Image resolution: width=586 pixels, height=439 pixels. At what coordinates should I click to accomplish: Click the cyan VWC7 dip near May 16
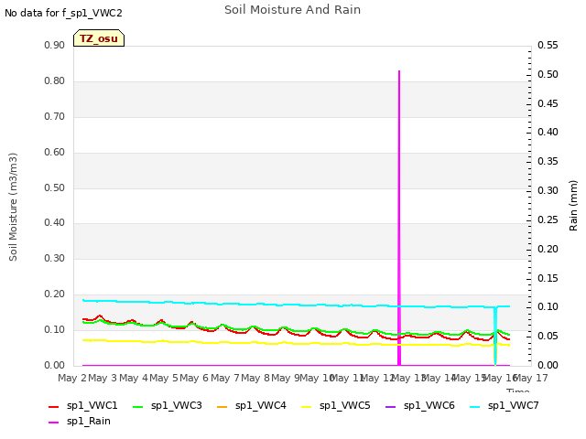coord(495,336)
